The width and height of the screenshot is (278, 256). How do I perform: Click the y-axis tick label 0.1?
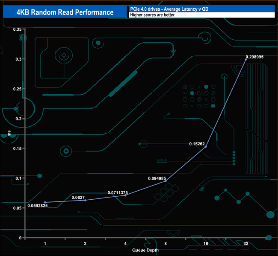click(x=18, y=178)
